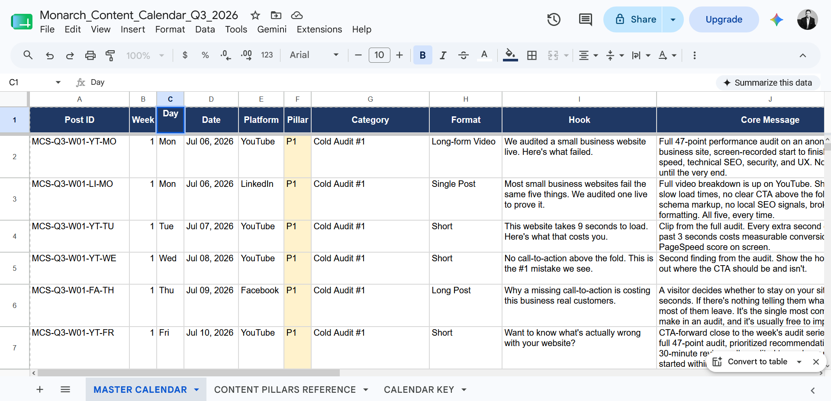The image size is (831, 401).
Task: Open the Sheets home icon
Action: (x=22, y=21)
